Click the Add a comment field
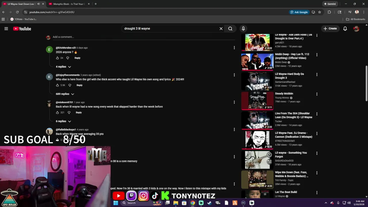Screen dimensions: 368x207 point(144,37)
